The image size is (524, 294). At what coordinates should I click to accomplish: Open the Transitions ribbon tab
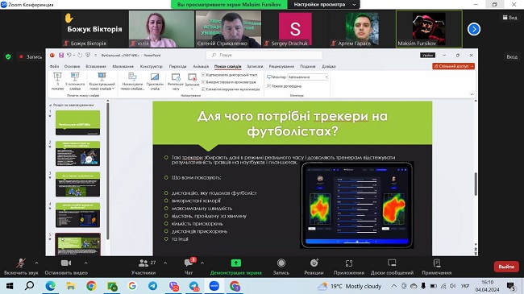coord(177,67)
